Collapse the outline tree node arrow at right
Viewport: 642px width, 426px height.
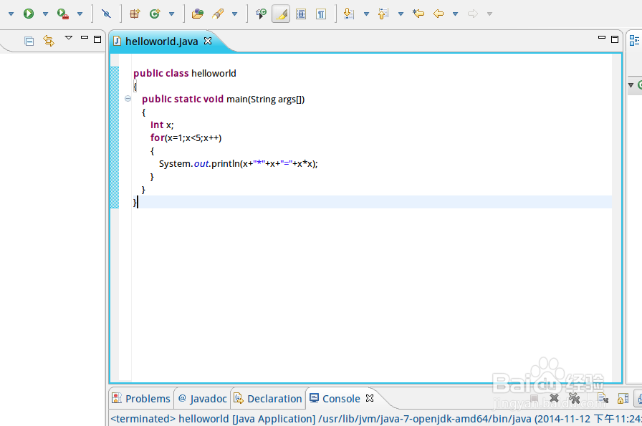631,85
